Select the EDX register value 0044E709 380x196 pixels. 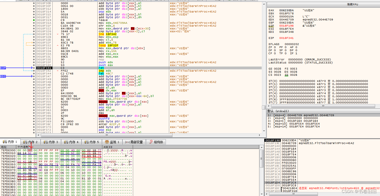pos(286,19)
